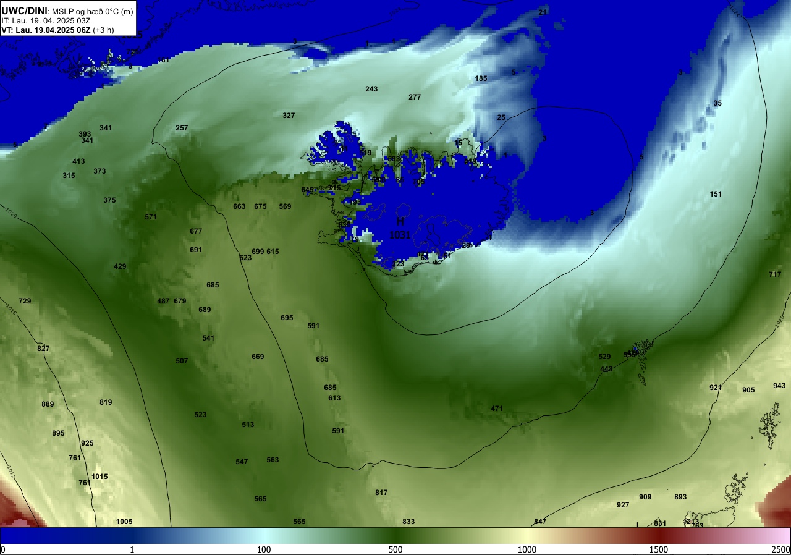Click the 2500 tick label on color legend
The width and height of the screenshot is (791, 555).
[x=781, y=549]
